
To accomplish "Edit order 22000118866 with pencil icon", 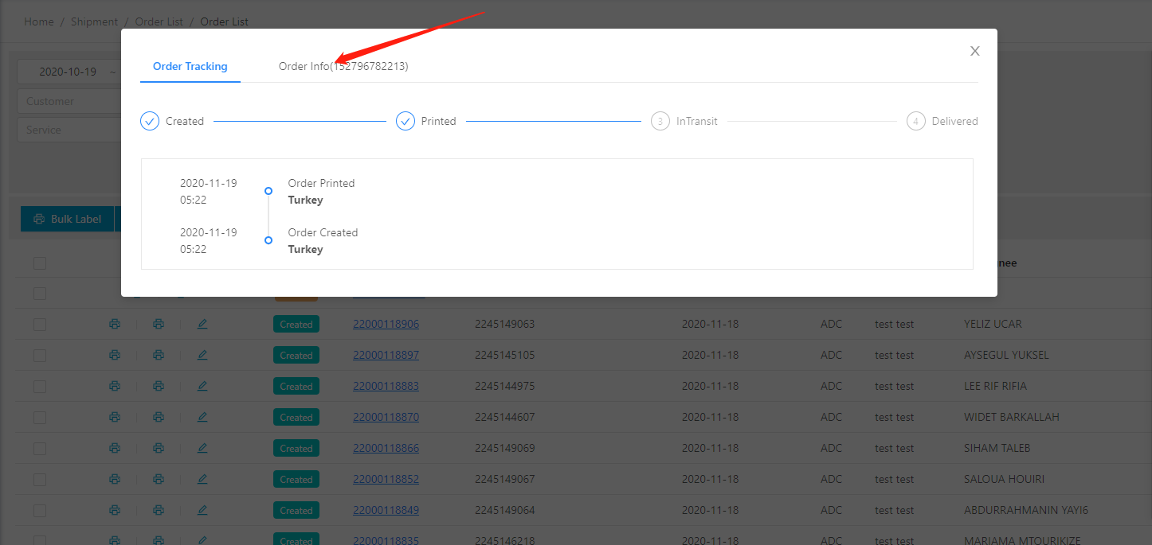I will coord(202,448).
